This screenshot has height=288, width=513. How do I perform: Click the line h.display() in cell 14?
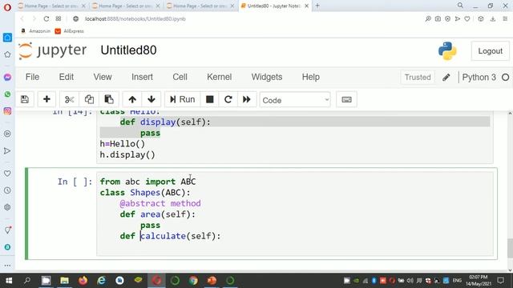pos(127,154)
